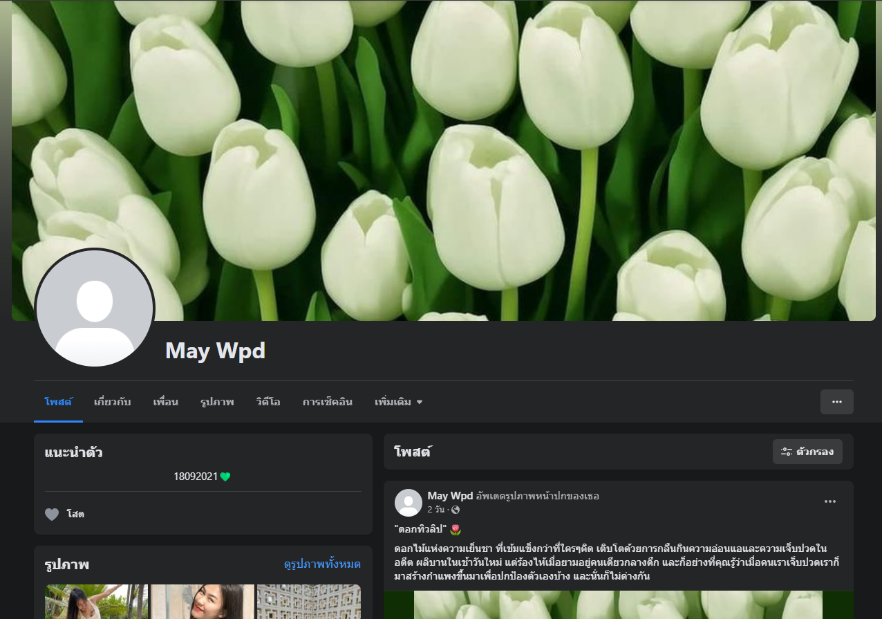
Task: Switch to the เกี่ยวกับ tab
Action: point(112,402)
